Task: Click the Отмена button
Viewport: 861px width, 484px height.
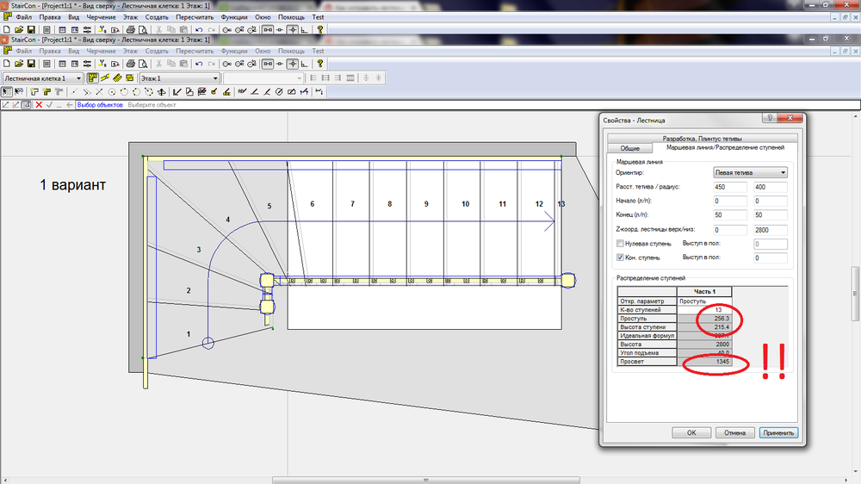Action: pyautogui.click(x=734, y=432)
